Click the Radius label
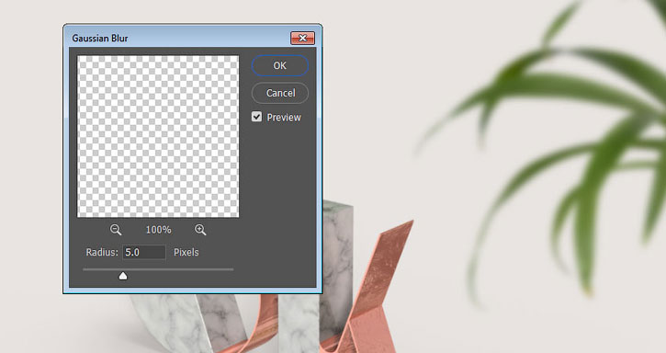666x353 pixels. pyautogui.click(x=102, y=252)
